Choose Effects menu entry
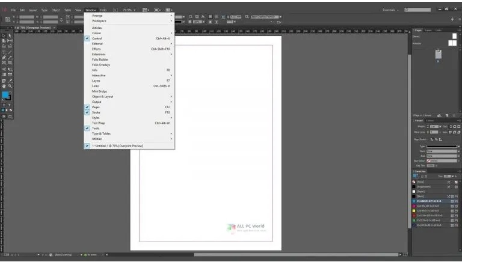This screenshot has width=477, height=271. pyautogui.click(x=129, y=49)
